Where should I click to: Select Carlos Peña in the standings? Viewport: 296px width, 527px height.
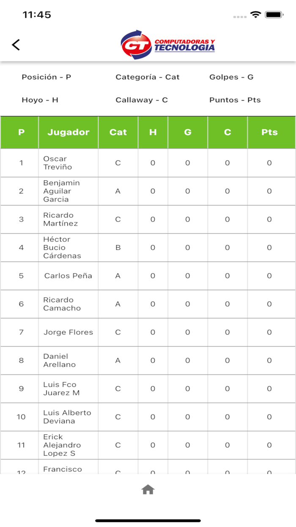pyautogui.click(x=68, y=276)
